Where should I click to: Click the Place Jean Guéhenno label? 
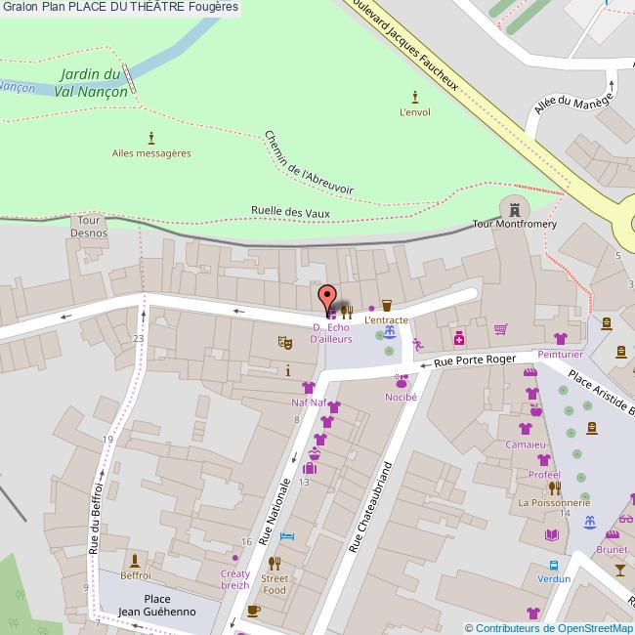tap(157, 605)
